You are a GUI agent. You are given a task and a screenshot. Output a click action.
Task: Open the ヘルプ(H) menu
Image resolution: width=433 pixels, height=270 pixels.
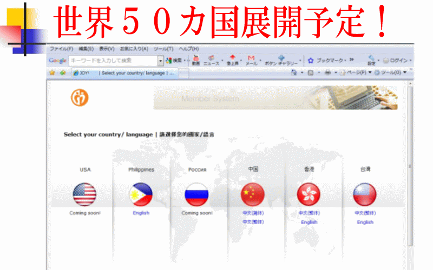pos(188,49)
